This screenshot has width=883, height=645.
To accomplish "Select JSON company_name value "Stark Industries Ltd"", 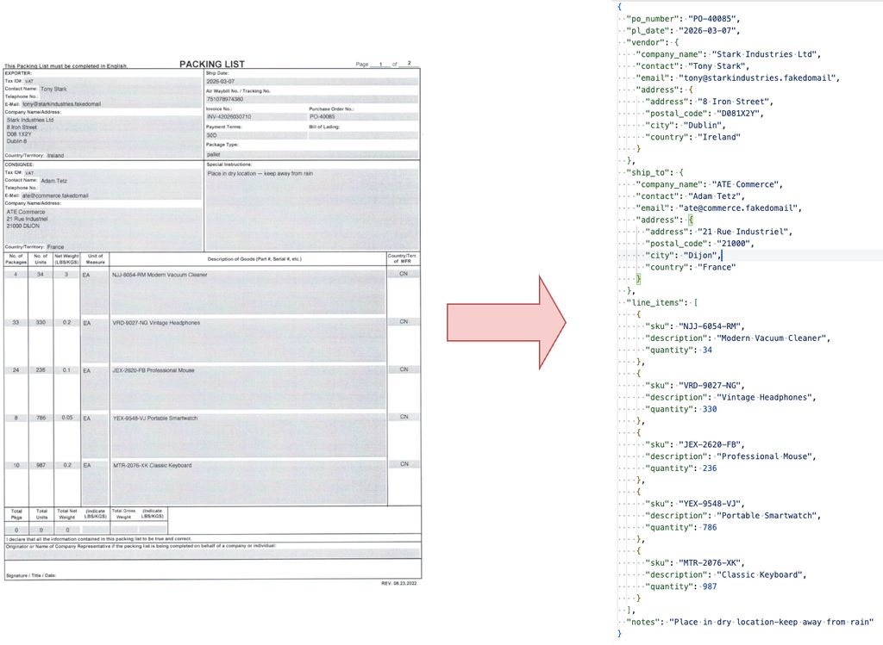I will 766,54.
